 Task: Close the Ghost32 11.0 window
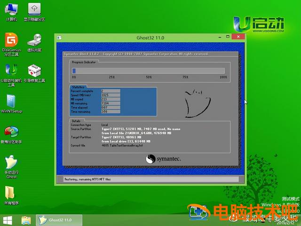(238, 37)
